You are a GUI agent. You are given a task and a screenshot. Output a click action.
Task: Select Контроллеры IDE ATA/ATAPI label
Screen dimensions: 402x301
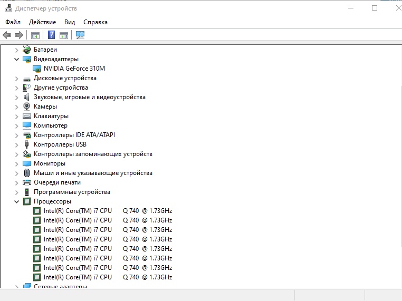[74, 135]
